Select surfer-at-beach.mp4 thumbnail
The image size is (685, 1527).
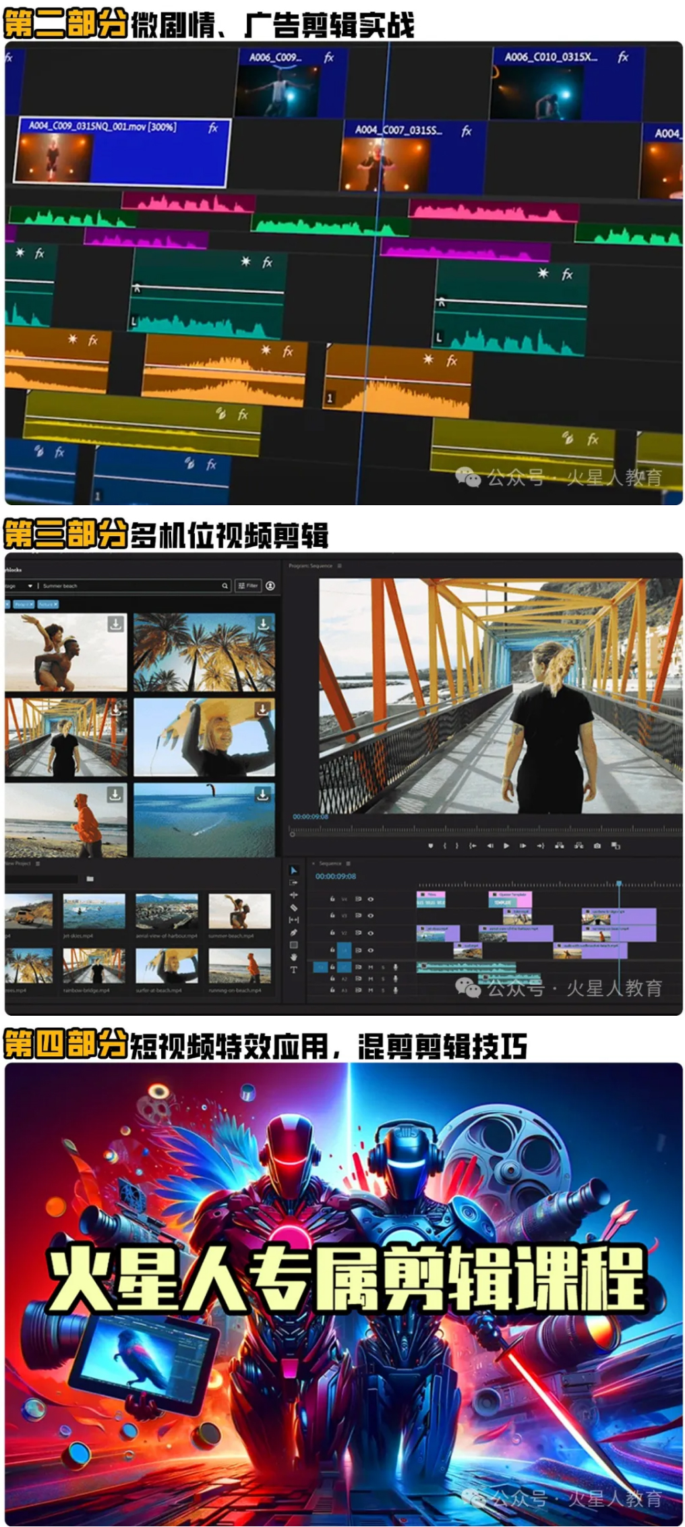pos(167,966)
